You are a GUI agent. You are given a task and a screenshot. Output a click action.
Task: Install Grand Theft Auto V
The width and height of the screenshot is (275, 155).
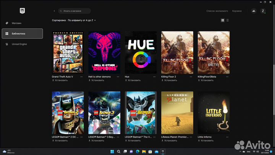click(60, 80)
